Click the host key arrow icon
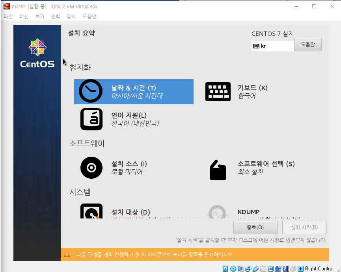The image size is (341, 272). (300, 268)
